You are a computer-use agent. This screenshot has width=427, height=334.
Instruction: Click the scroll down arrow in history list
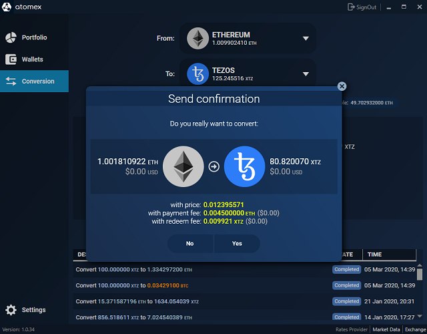(420, 316)
